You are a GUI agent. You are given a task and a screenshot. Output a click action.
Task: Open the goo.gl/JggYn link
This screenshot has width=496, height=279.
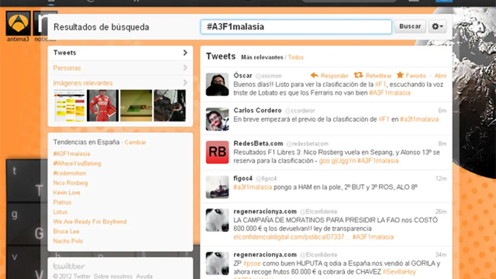coord(337,161)
